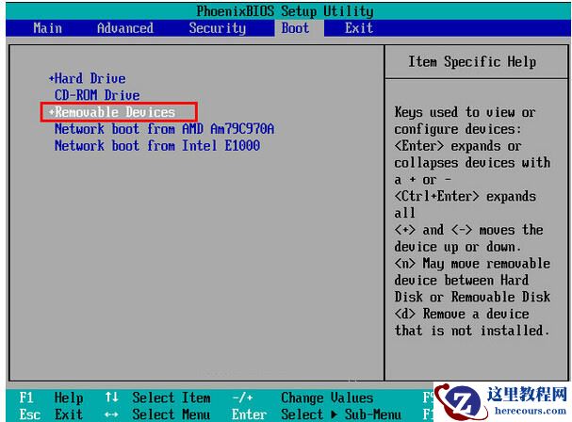Click "<d> Remove a device" help text
Viewport: 572px width, 422px height.
click(462, 314)
